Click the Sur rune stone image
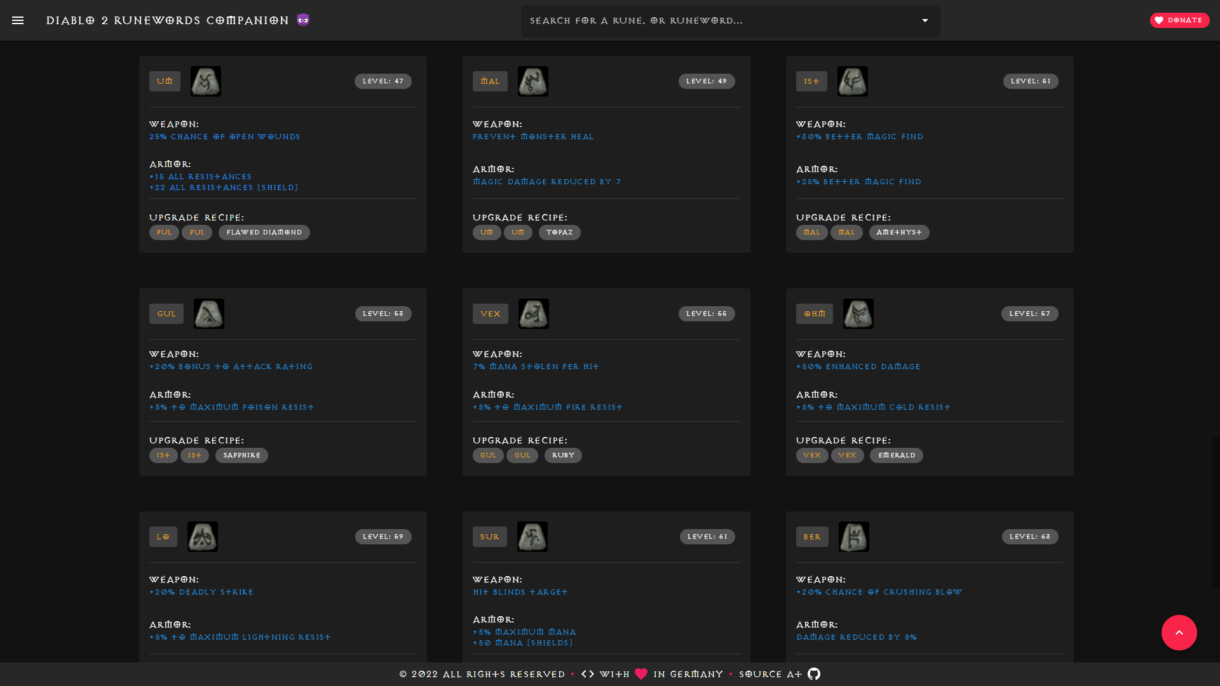 pos(532,537)
